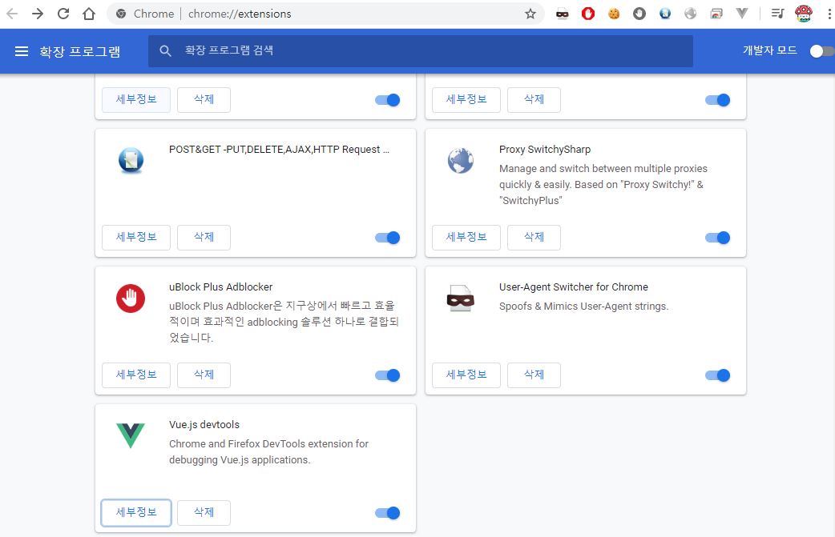Open the grey globe Proxy SwitchySharp toolbar icon
This screenshot has width=835, height=537.
pos(690,14)
